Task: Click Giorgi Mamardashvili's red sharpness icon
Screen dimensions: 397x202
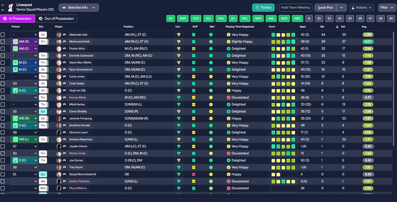Action: click(x=194, y=174)
